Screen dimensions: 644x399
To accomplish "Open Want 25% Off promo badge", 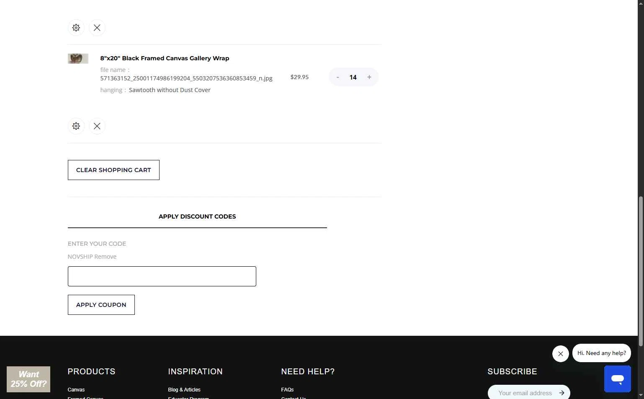I will (28, 379).
